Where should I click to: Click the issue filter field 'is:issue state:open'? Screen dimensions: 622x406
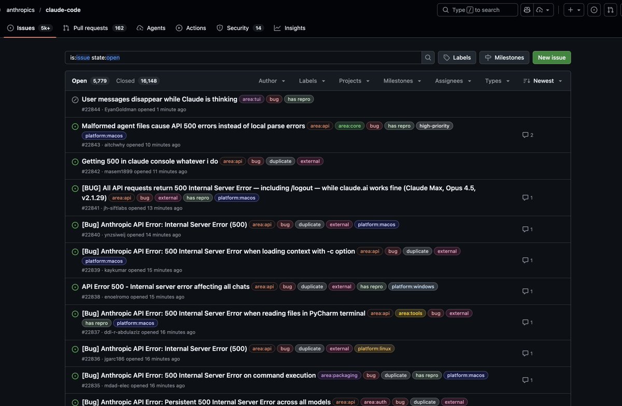[243, 58]
